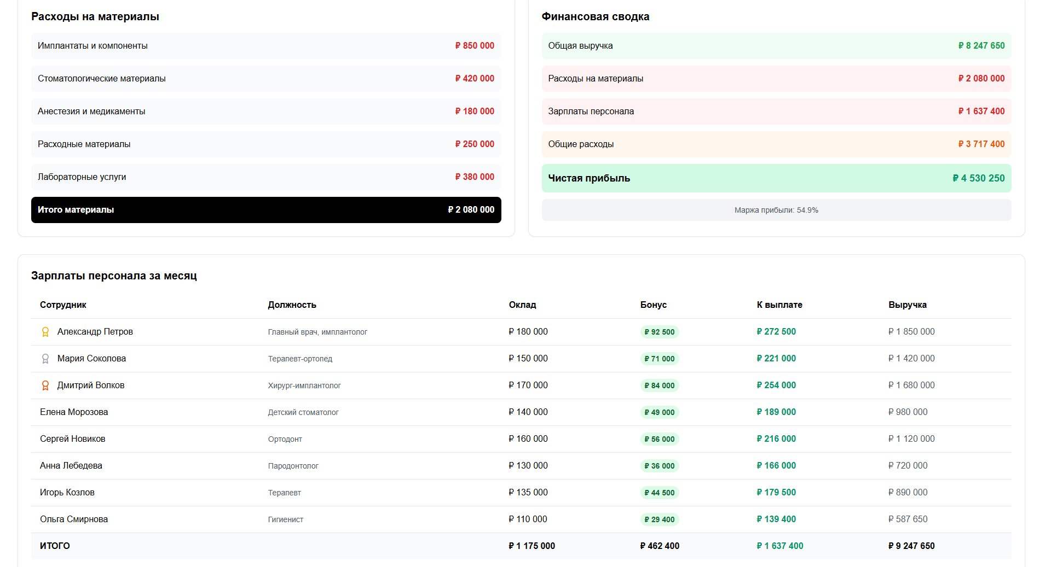Click the Чистая прибыль summary row
The width and height of the screenshot is (1040, 567).
coord(776,178)
